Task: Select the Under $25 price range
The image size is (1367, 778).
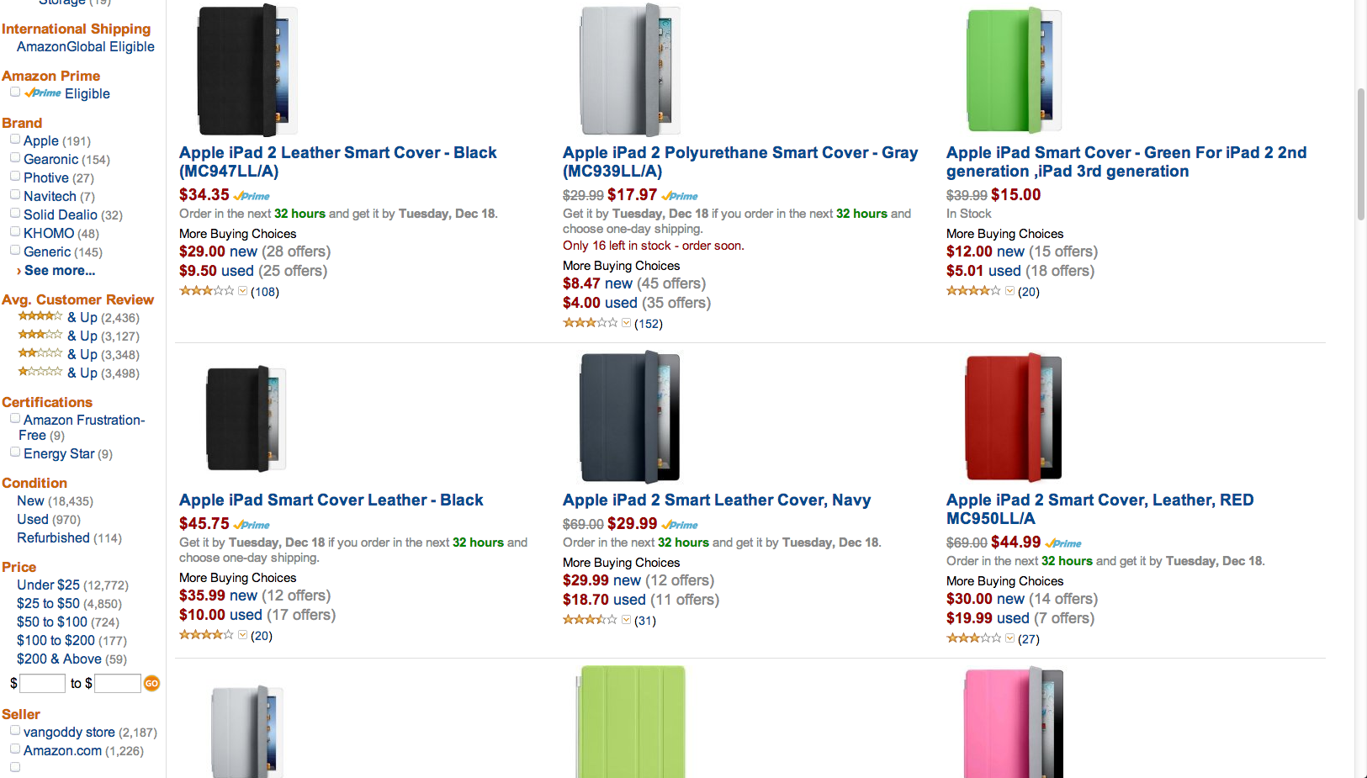Action: click(48, 585)
